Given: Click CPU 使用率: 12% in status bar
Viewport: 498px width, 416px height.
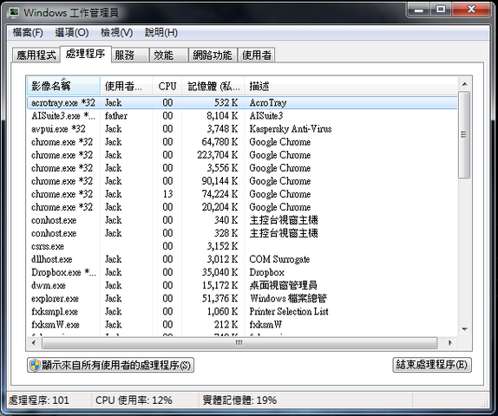Looking at the screenshot, I should point(134,400).
